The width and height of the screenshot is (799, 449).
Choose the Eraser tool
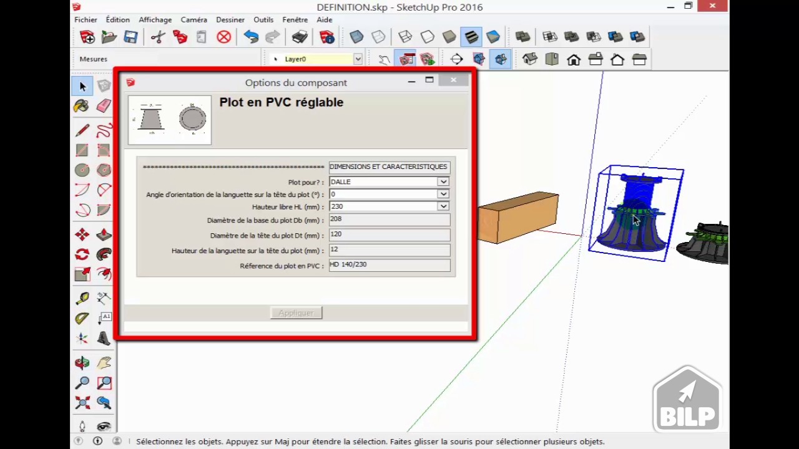click(x=104, y=106)
